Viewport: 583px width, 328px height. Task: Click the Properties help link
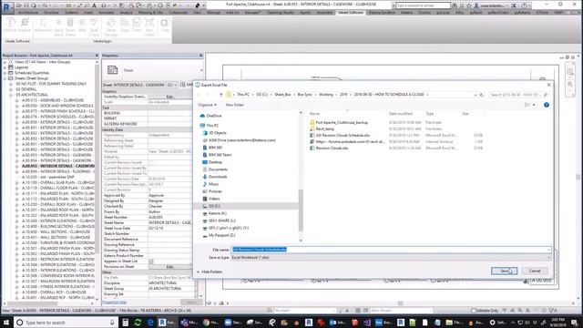coord(114,302)
